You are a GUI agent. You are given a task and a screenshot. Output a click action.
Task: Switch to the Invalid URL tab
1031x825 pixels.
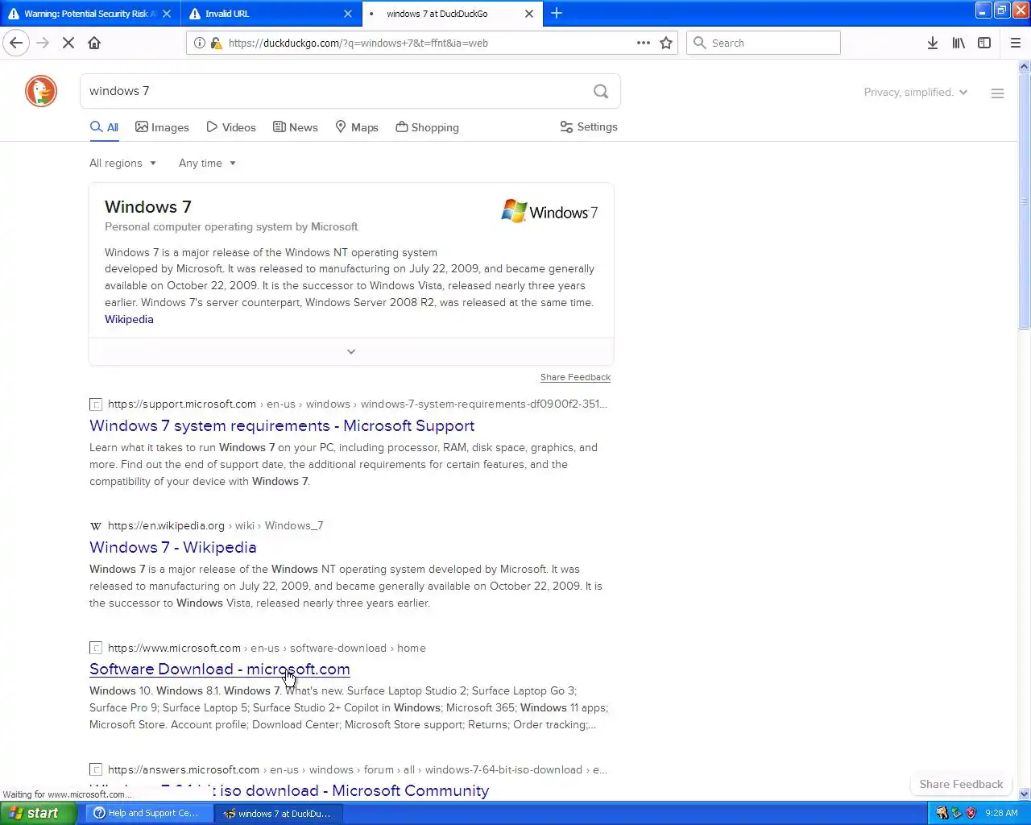tap(271, 13)
